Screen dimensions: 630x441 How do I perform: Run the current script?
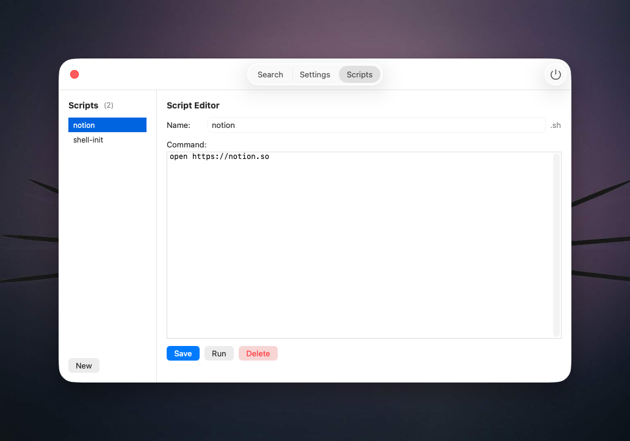click(x=219, y=353)
